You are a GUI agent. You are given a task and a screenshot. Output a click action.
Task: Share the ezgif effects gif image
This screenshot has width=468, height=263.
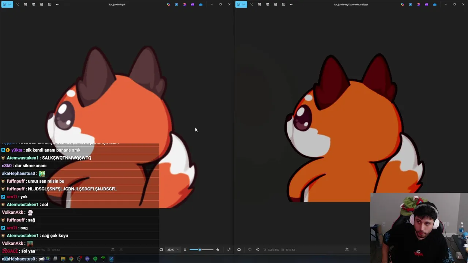pyautogui.click(x=276, y=4)
